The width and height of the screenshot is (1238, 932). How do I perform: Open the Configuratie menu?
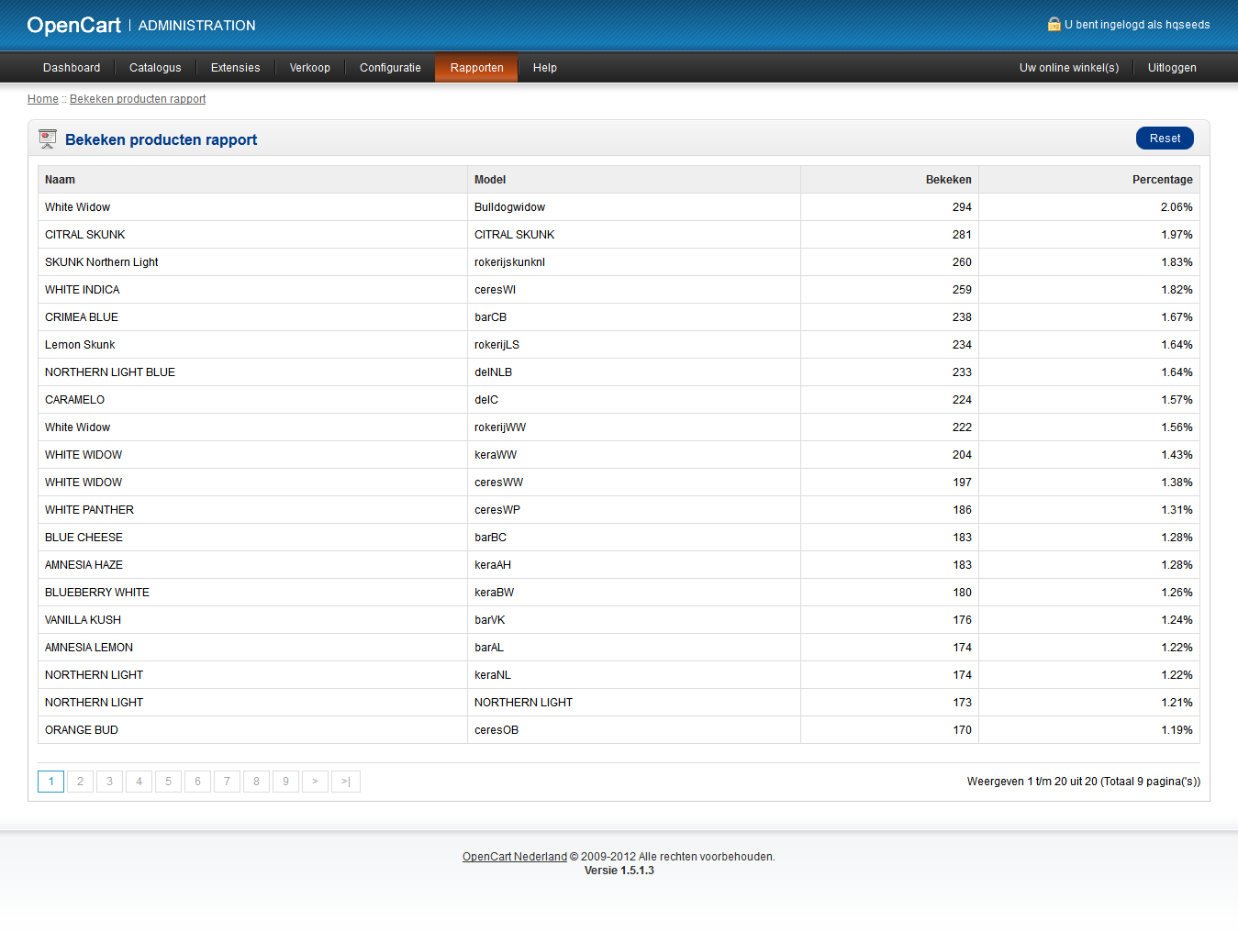390,68
